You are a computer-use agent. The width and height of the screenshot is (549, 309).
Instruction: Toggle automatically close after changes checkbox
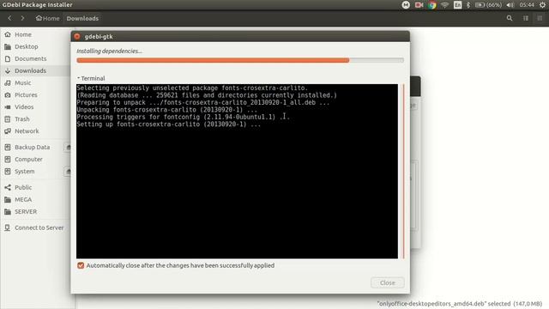(x=81, y=265)
